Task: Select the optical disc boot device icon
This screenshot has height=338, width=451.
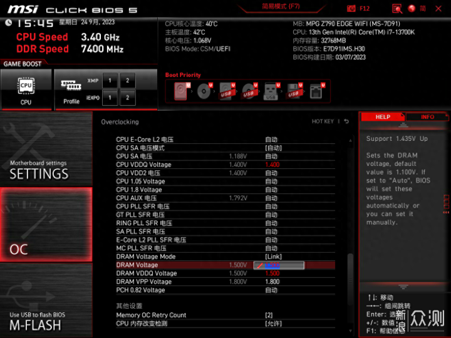Action: pos(204,91)
